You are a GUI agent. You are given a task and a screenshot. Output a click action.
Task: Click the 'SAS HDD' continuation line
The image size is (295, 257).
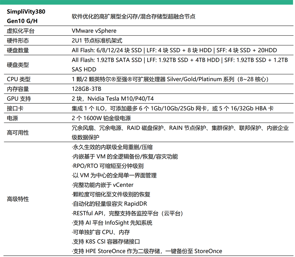(84, 70)
